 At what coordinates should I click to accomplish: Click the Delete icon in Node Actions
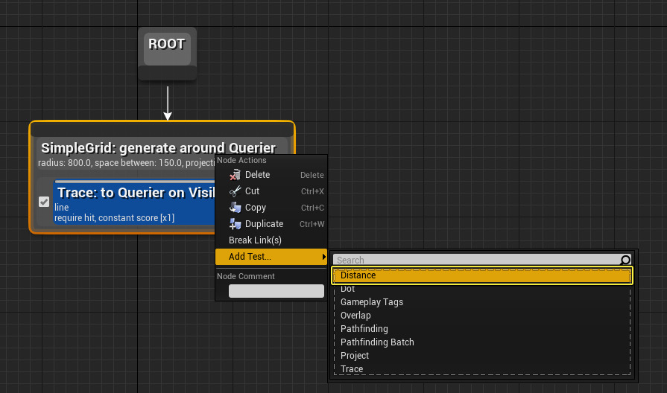tap(235, 175)
